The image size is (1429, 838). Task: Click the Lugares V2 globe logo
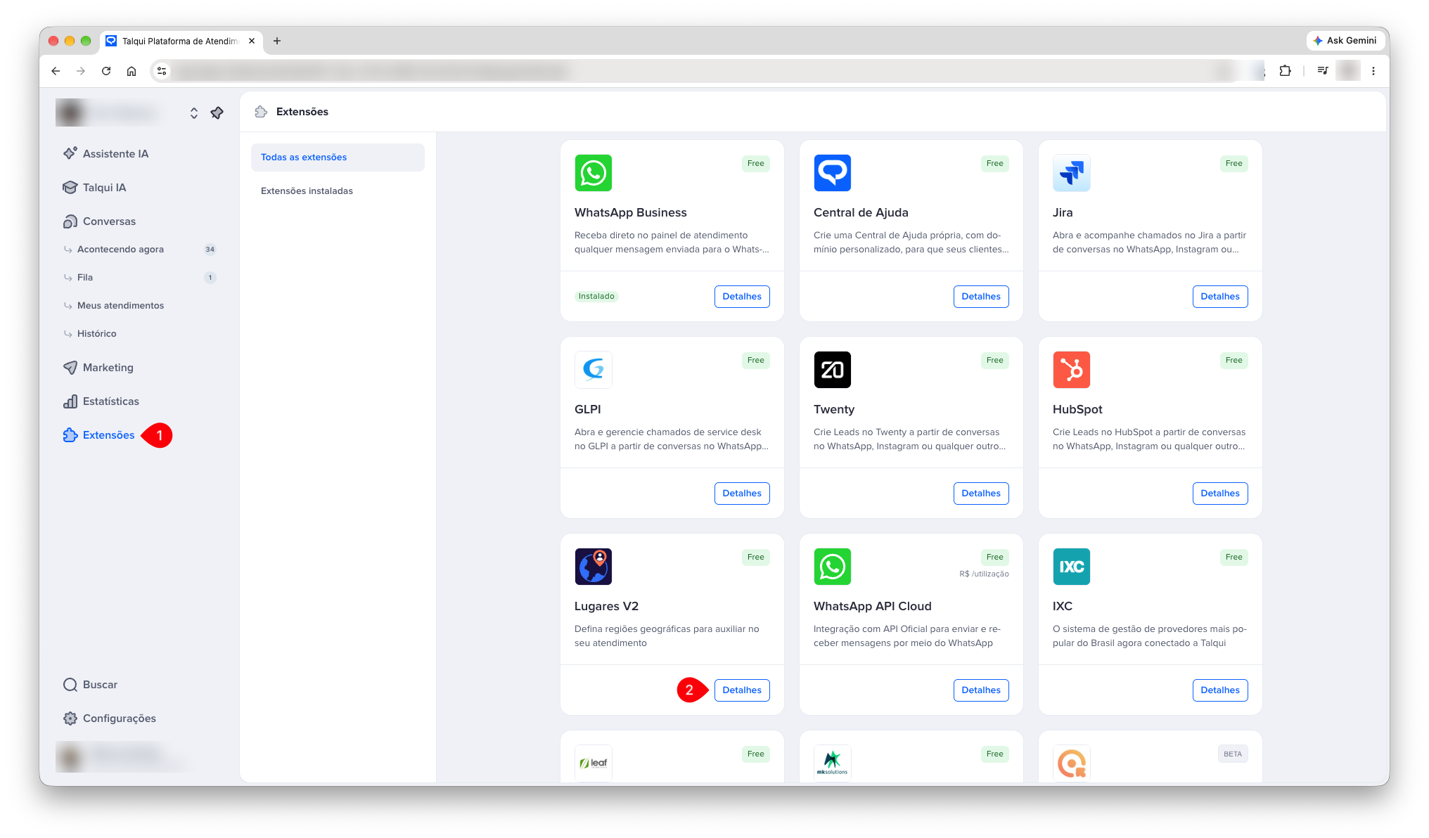(x=594, y=567)
